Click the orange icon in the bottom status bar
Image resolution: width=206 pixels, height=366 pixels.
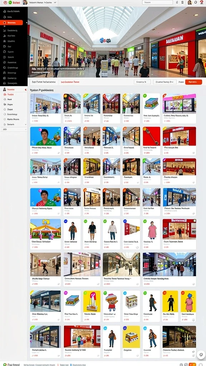pos(192,364)
